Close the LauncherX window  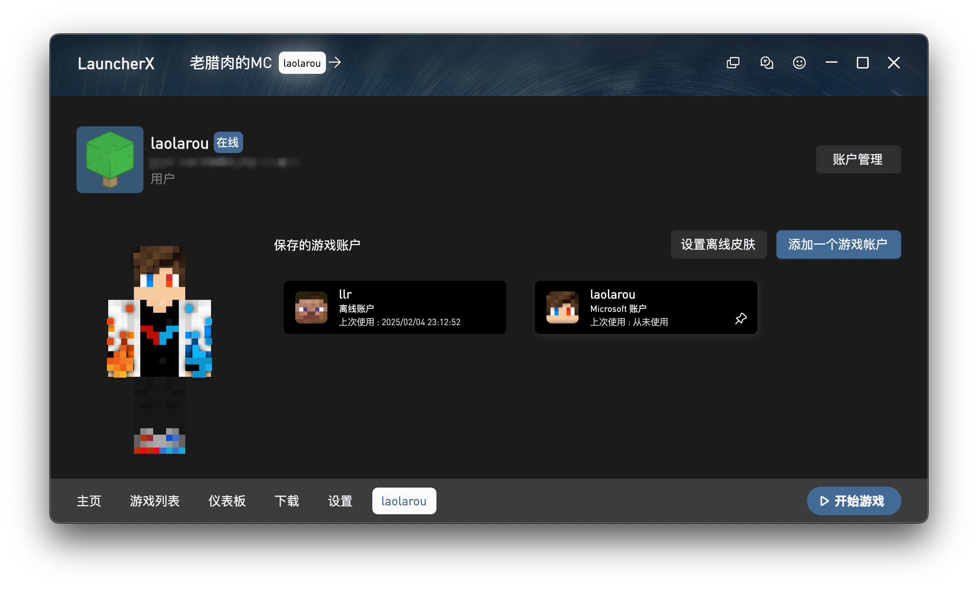coord(894,63)
